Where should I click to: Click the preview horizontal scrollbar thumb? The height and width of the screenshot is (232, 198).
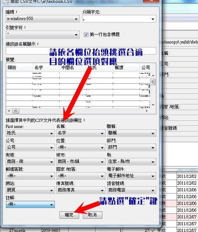coord(16,111)
